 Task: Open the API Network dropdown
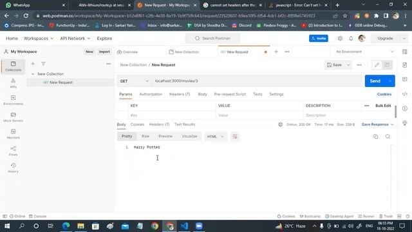click(75, 39)
